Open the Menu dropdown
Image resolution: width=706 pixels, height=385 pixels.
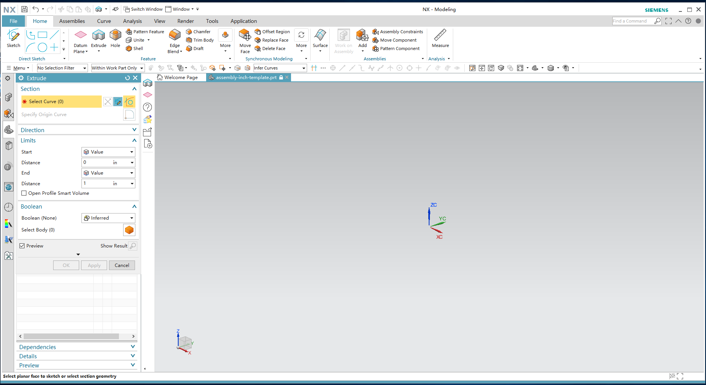click(x=18, y=68)
